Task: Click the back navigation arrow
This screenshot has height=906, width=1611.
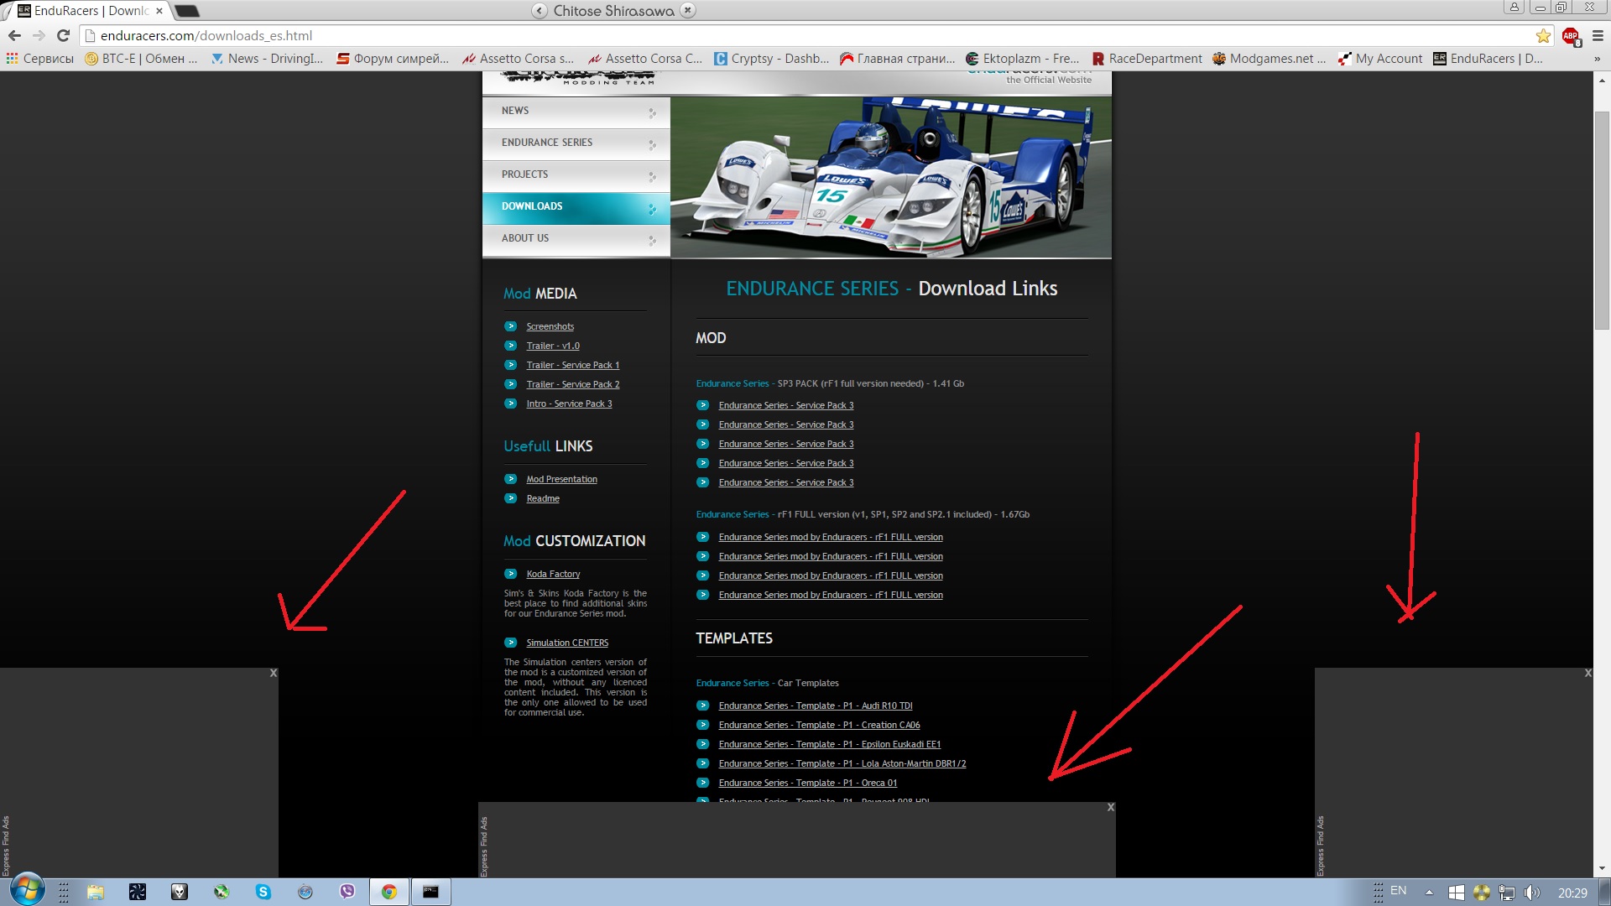Action: (x=14, y=35)
